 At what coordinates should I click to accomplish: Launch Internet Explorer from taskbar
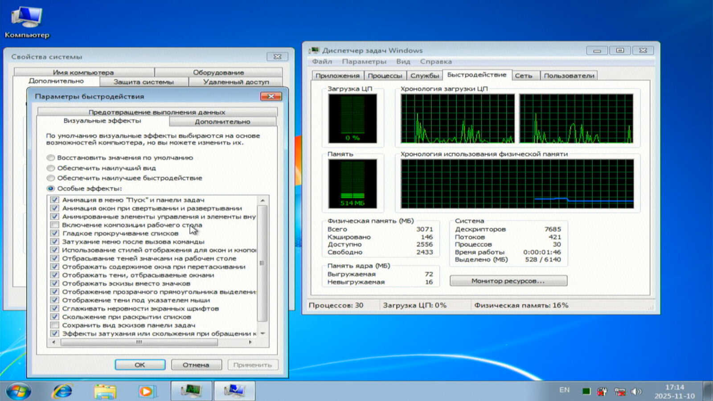[62, 391]
